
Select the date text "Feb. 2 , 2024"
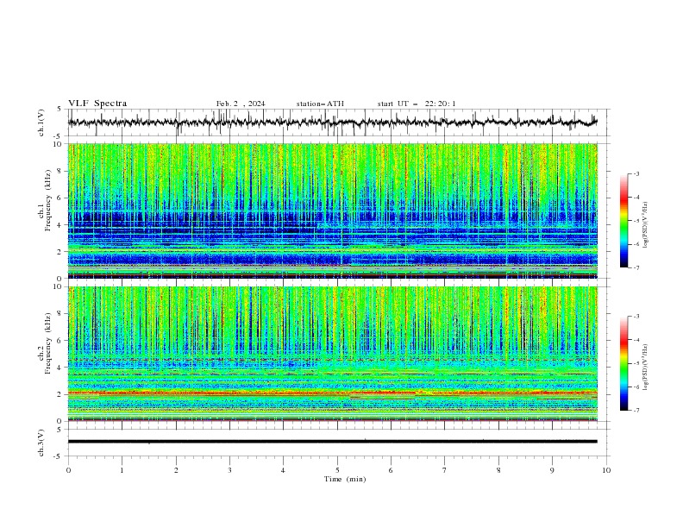pos(241,104)
